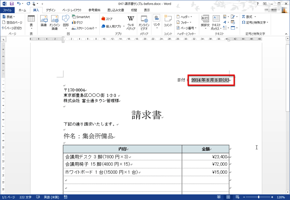Screen dimensions: 290x200
Task: Click the zoom slider handle
Action: (x=259, y=197)
